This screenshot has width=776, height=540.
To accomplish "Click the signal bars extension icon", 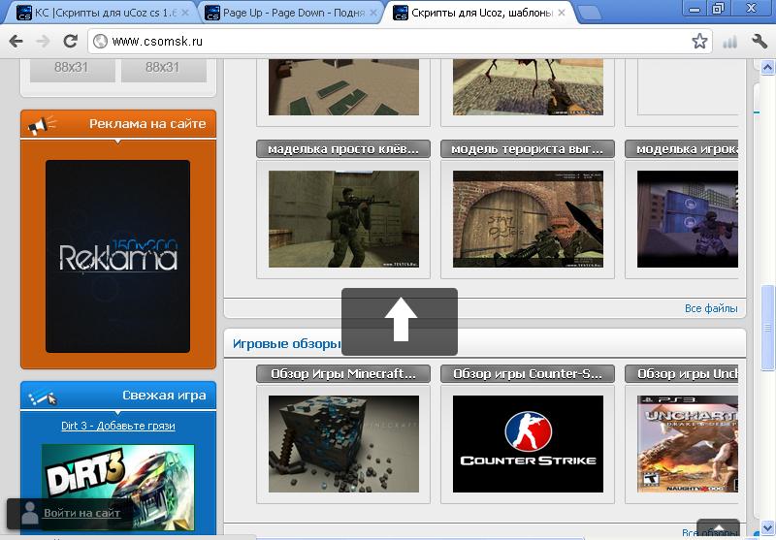I will 730,42.
